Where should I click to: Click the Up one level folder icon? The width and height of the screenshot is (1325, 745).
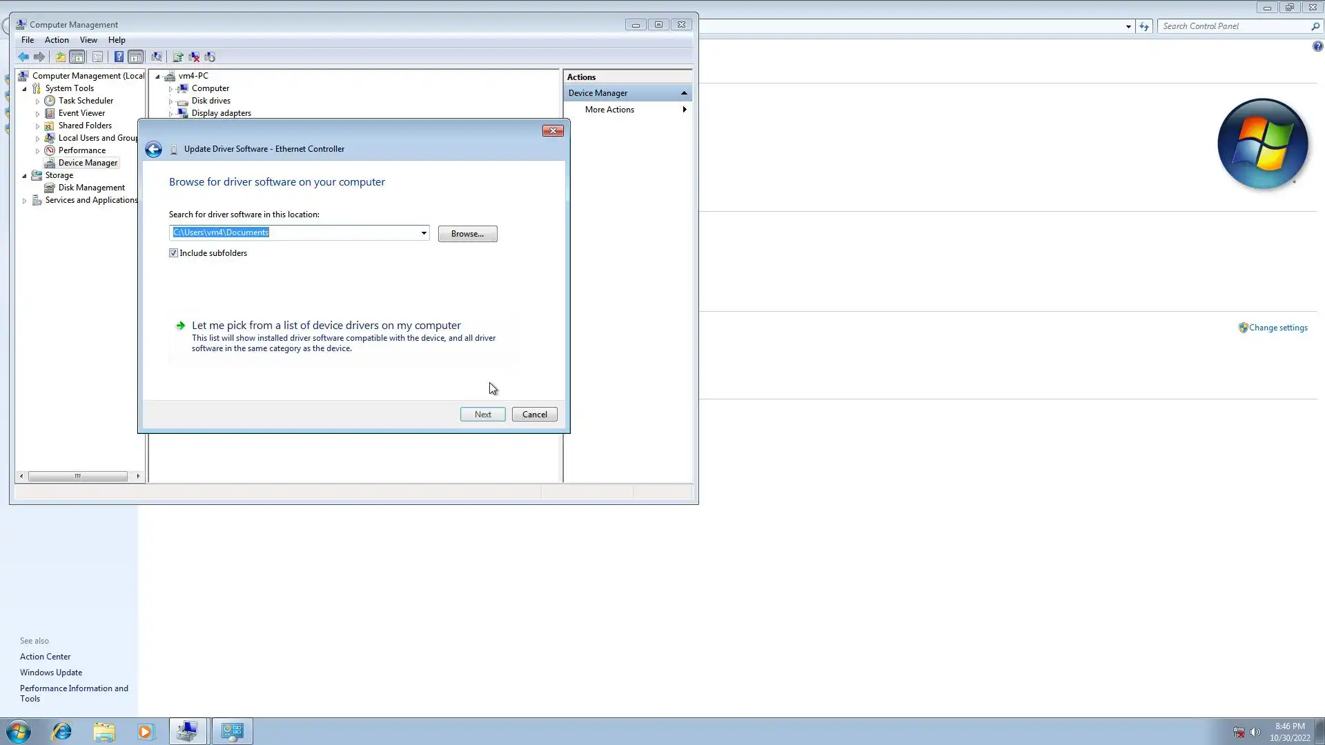point(61,57)
